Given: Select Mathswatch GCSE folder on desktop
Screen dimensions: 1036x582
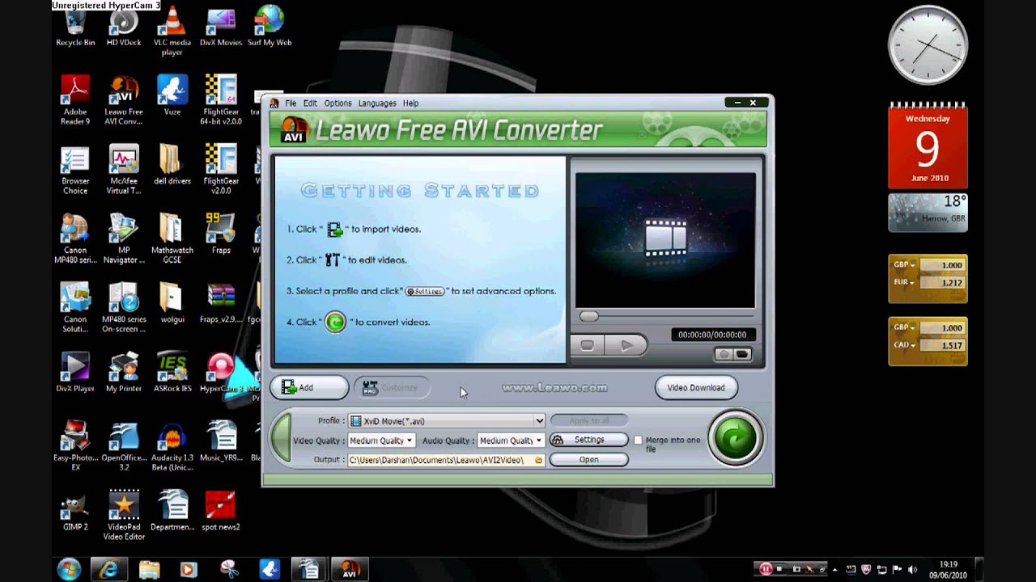Looking at the screenshot, I should coord(172,238).
